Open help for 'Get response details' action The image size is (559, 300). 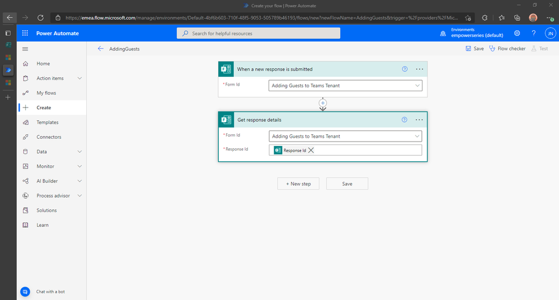tap(404, 120)
